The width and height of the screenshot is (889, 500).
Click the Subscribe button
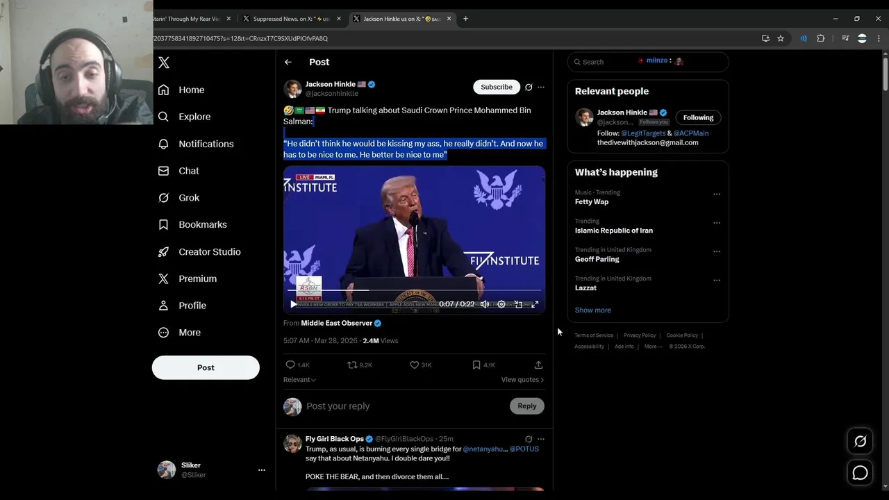(x=497, y=87)
